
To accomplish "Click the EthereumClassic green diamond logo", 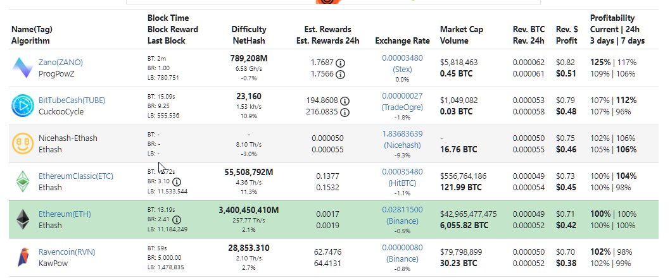I will pos(23,181).
